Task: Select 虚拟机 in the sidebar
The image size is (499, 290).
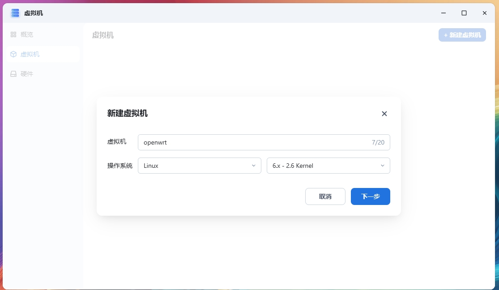Action: (43, 54)
